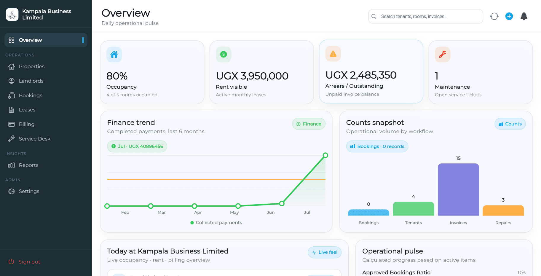
Task: Open Properties in the sidebar
Action: (x=46, y=66)
